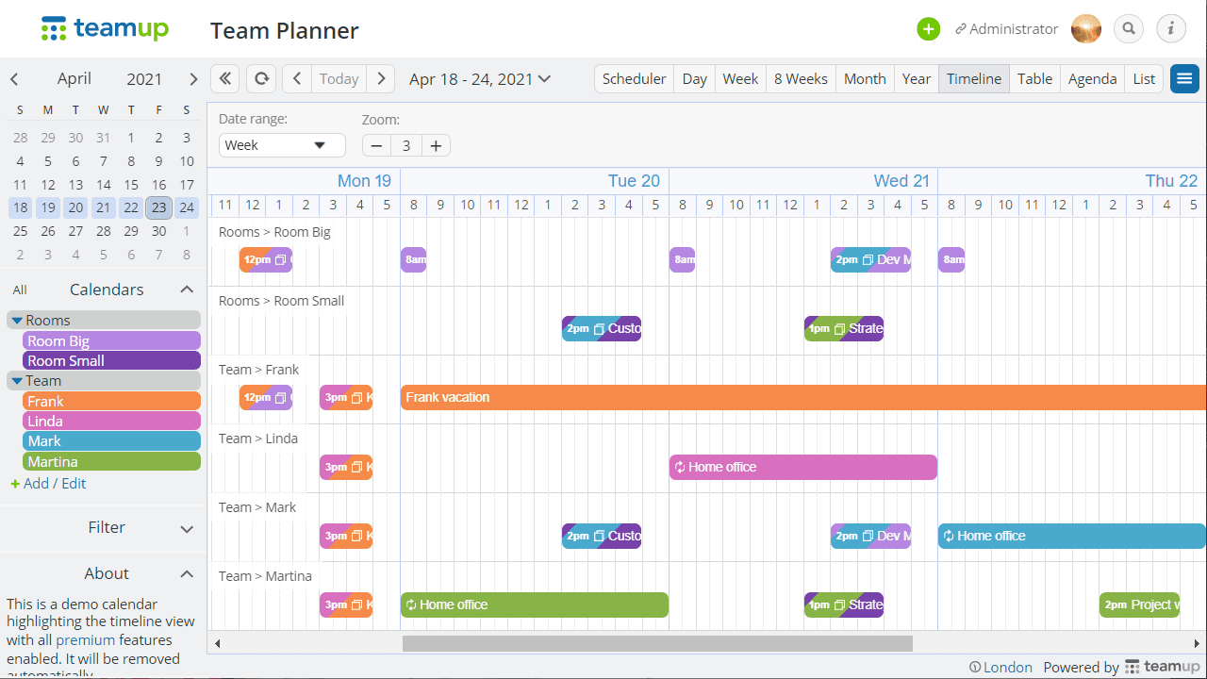
Task: Open the Date range Week dropdown
Action: pyautogui.click(x=282, y=145)
